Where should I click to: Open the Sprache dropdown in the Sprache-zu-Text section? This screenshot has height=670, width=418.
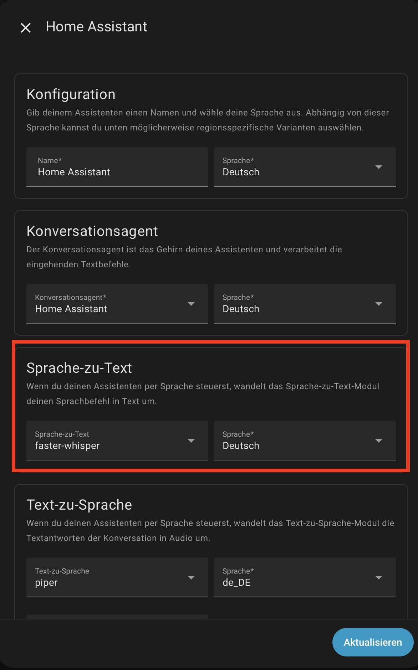305,440
